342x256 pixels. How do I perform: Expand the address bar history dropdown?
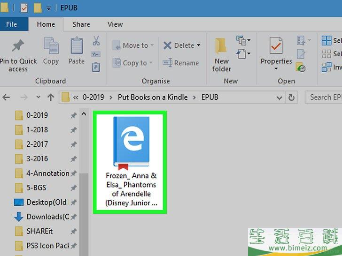pyautogui.click(x=279, y=98)
